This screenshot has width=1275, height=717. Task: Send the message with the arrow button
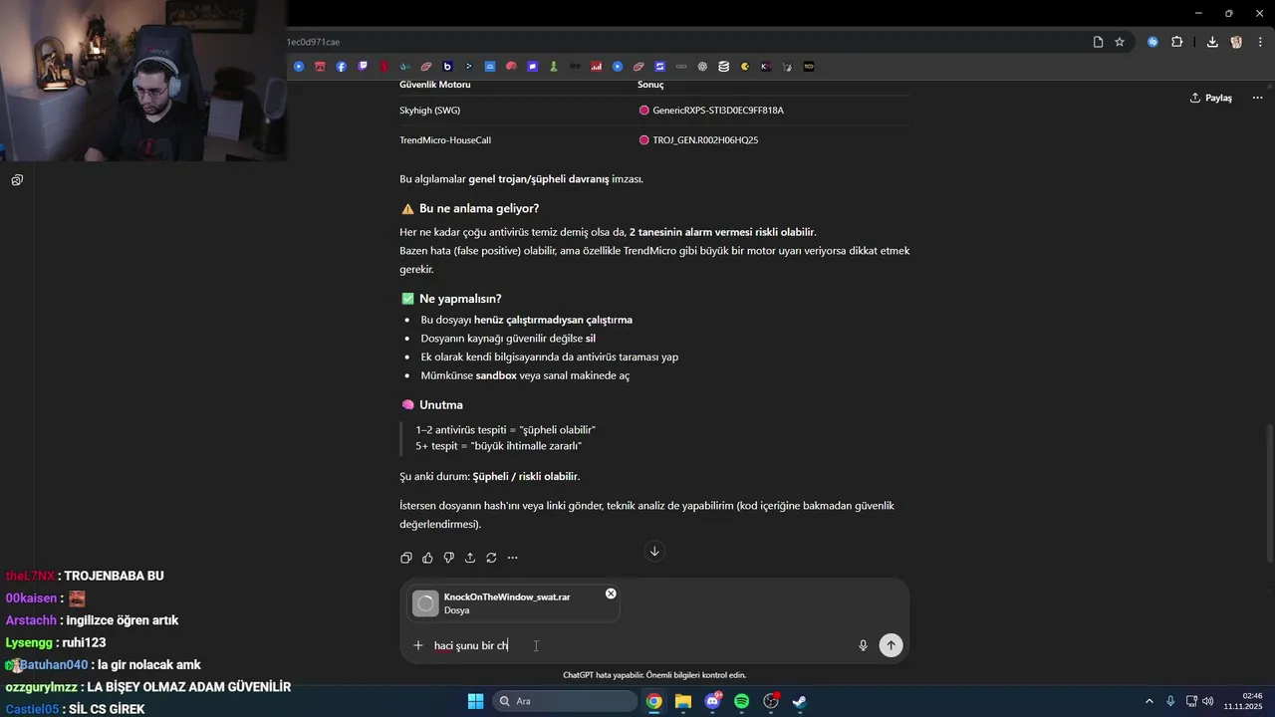[x=891, y=645]
